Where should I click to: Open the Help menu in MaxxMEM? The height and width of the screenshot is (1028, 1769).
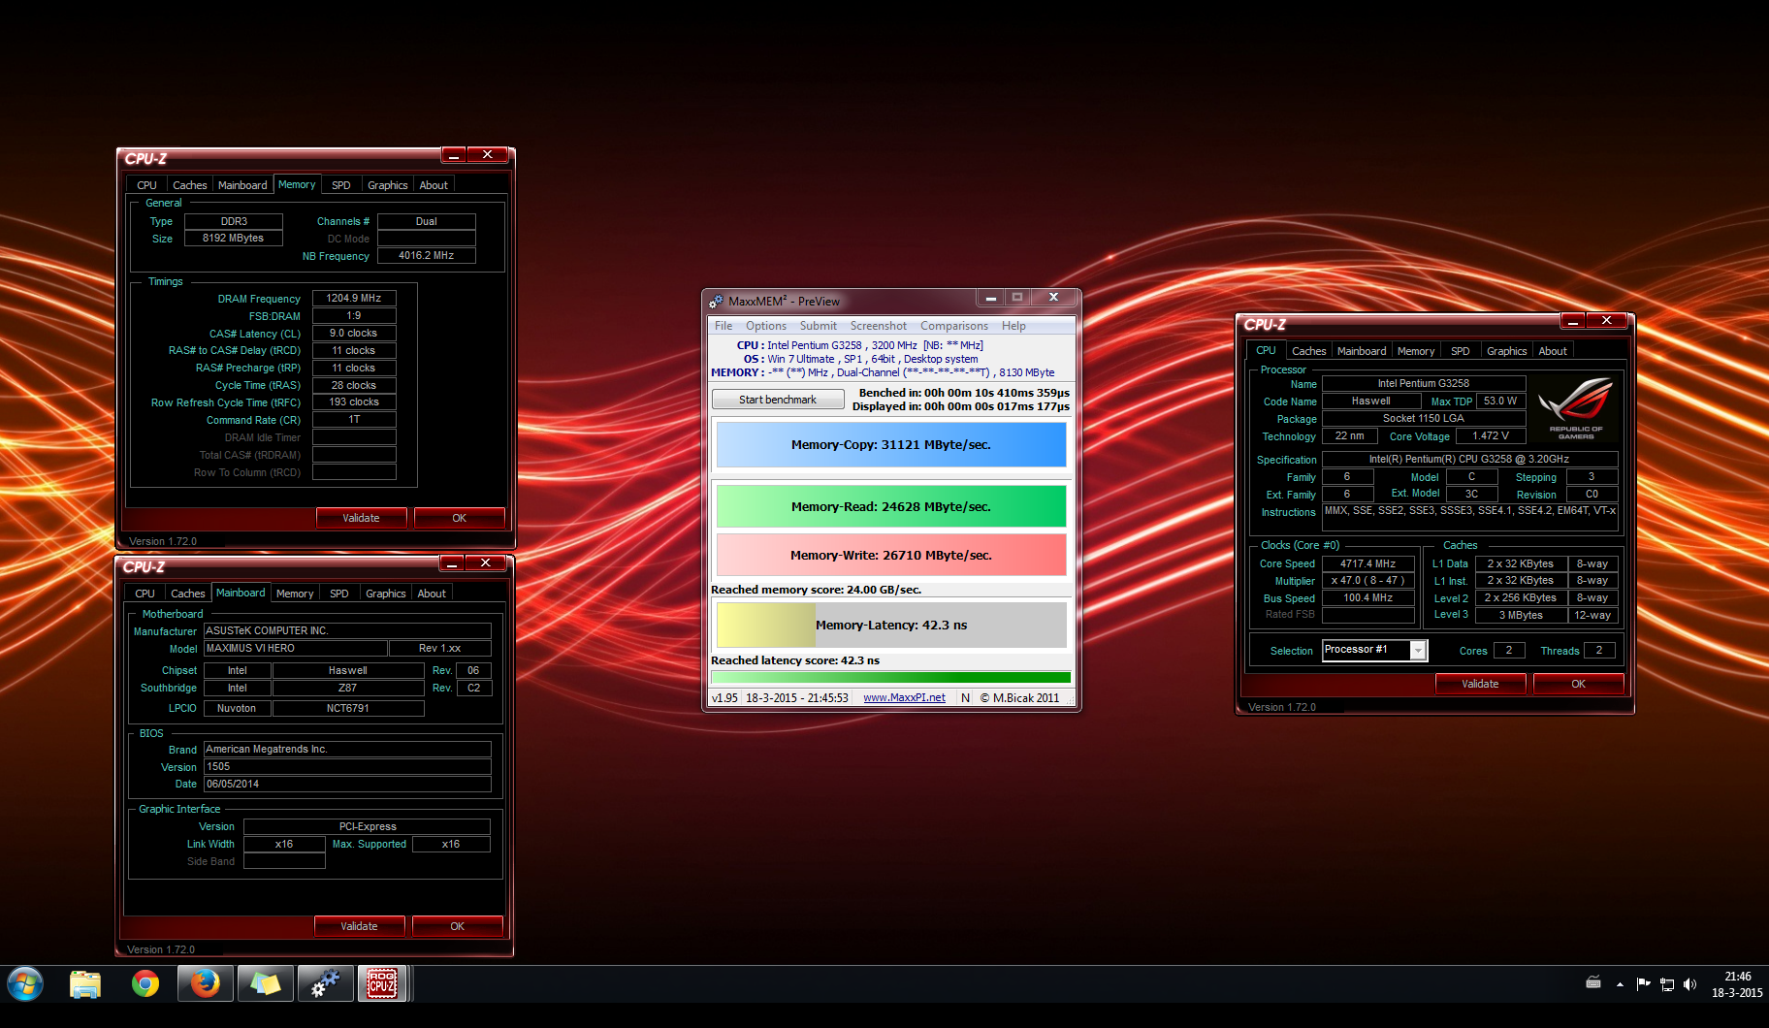[1013, 326]
